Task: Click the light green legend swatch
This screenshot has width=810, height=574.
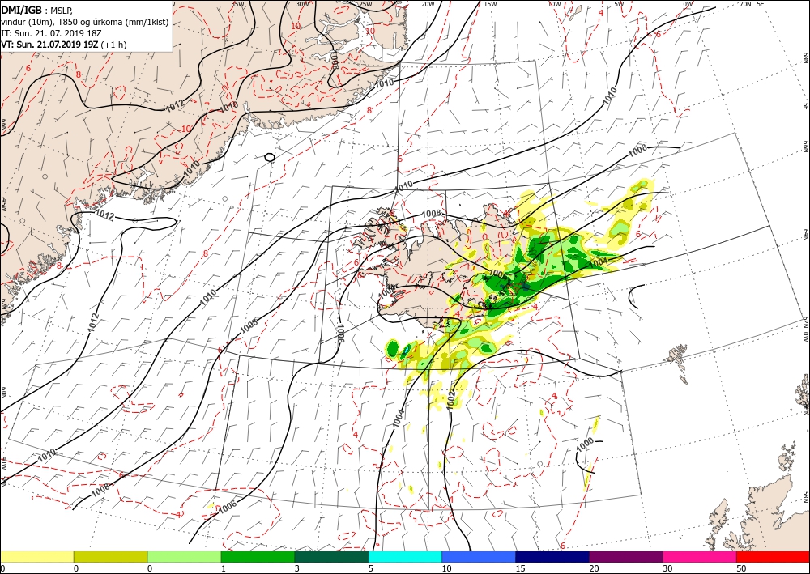Action: (184, 556)
